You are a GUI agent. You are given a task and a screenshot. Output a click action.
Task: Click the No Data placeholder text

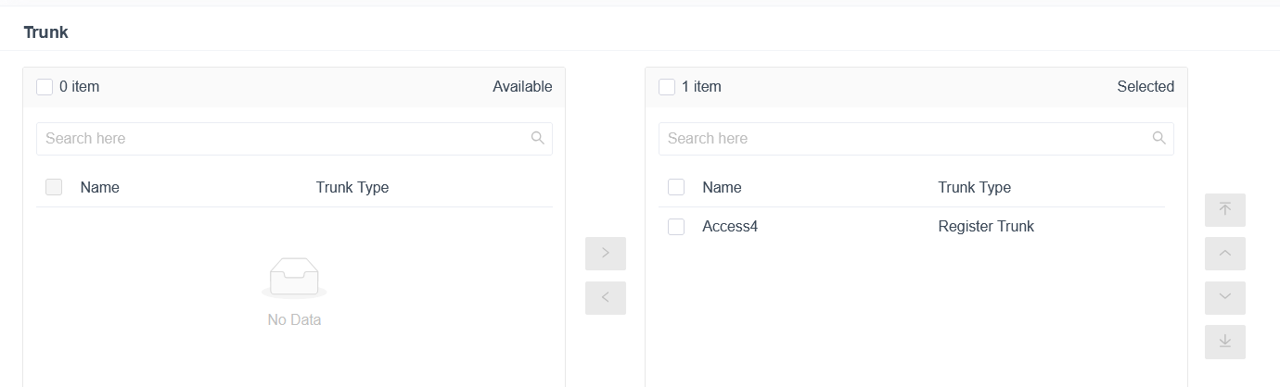pyautogui.click(x=294, y=320)
